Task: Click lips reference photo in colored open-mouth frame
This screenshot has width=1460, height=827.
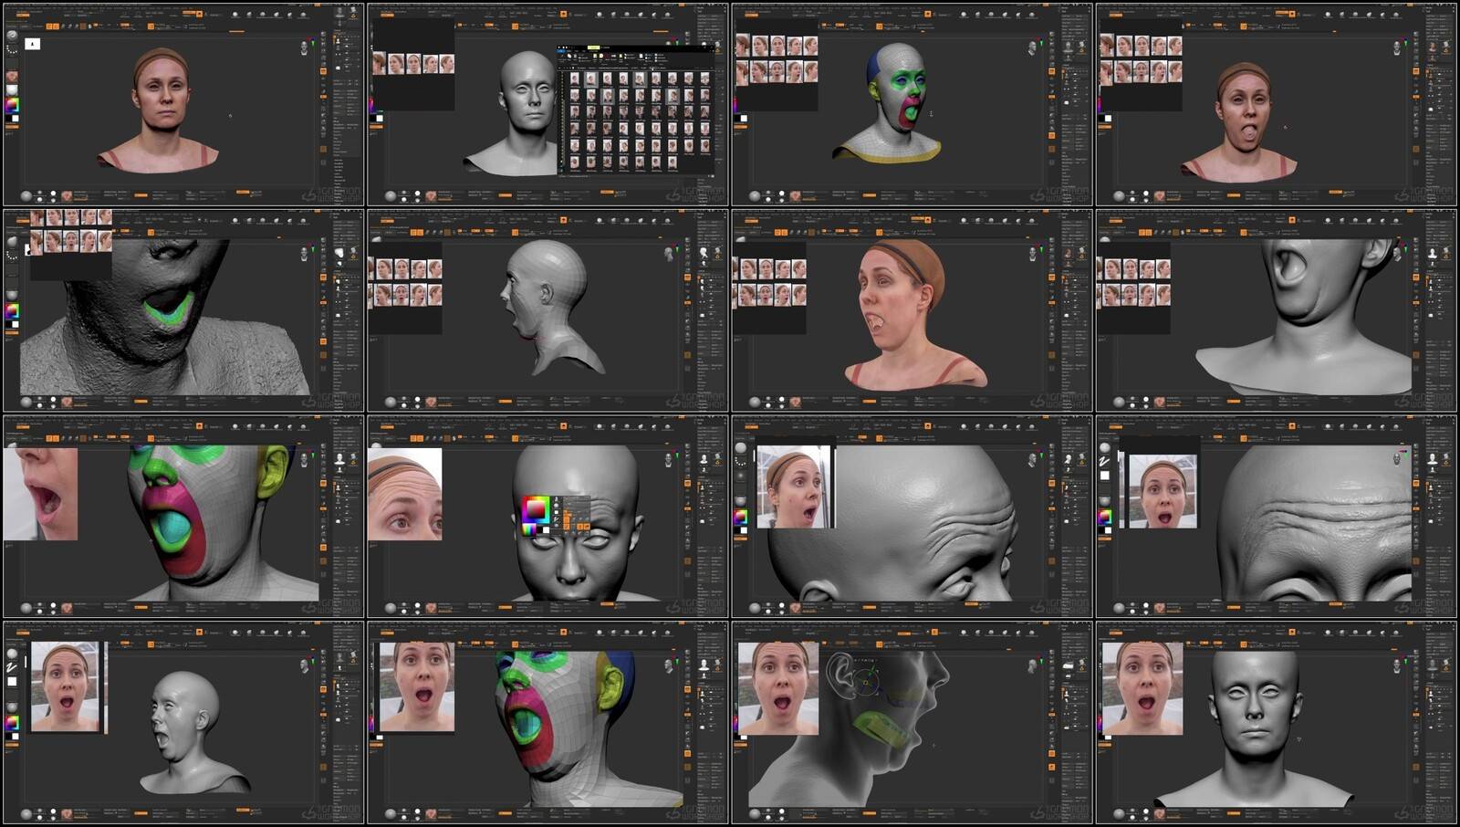Action: 40,493
